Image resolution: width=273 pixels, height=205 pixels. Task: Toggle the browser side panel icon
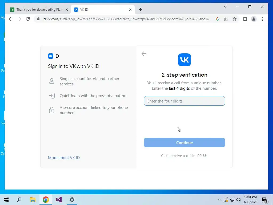click(245, 19)
